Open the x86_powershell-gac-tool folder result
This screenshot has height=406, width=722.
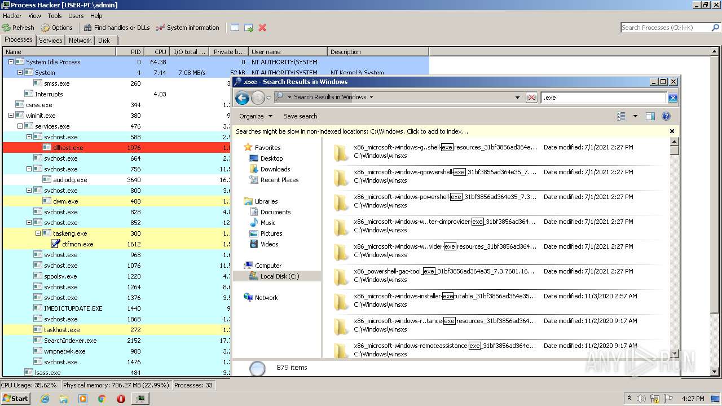pyautogui.click(x=496, y=276)
